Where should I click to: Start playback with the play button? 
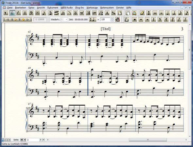click(x=16, y=20)
